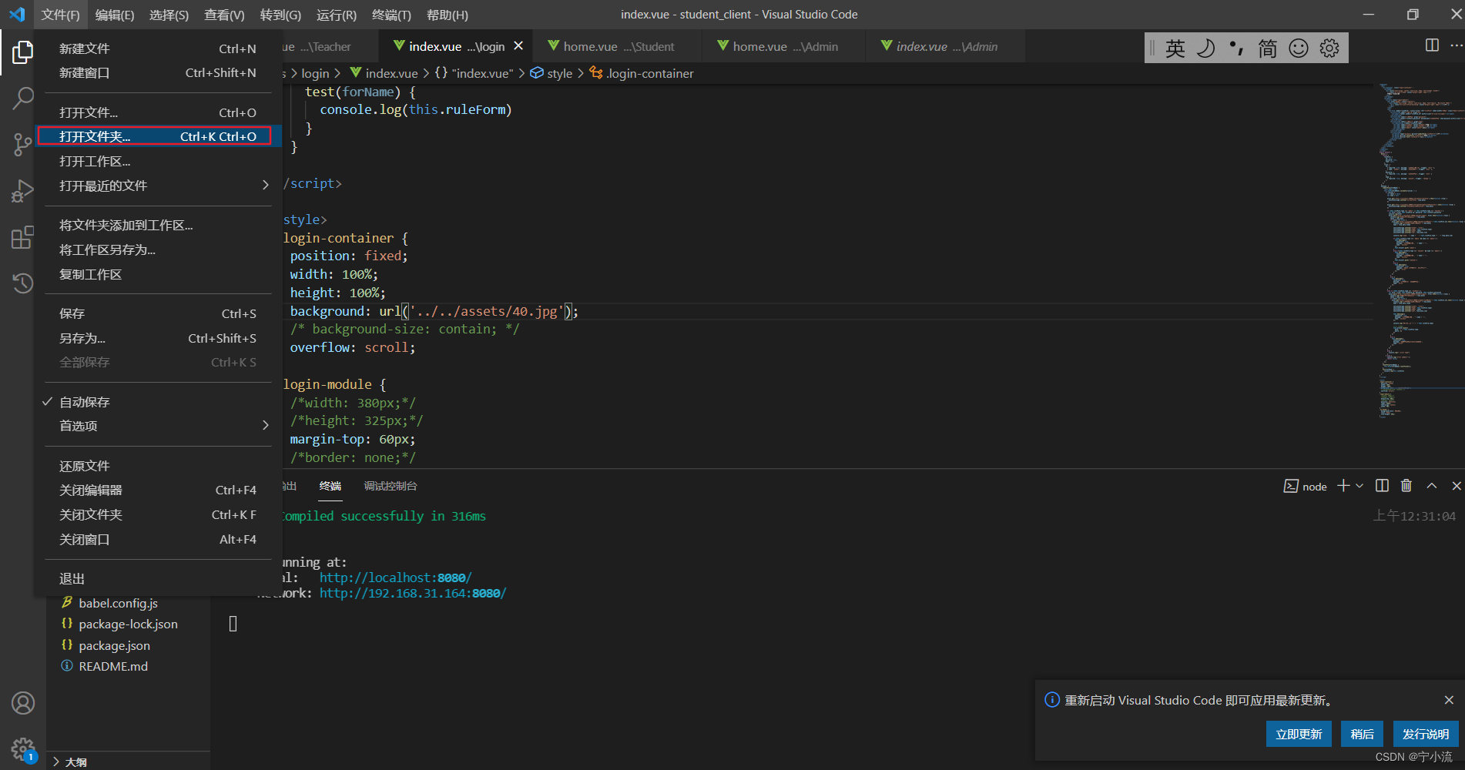Image resolution: width=1465 pixels, height=770 pixels.
Task: Click IME English mode icon
Action: (x=1175, y=49)
